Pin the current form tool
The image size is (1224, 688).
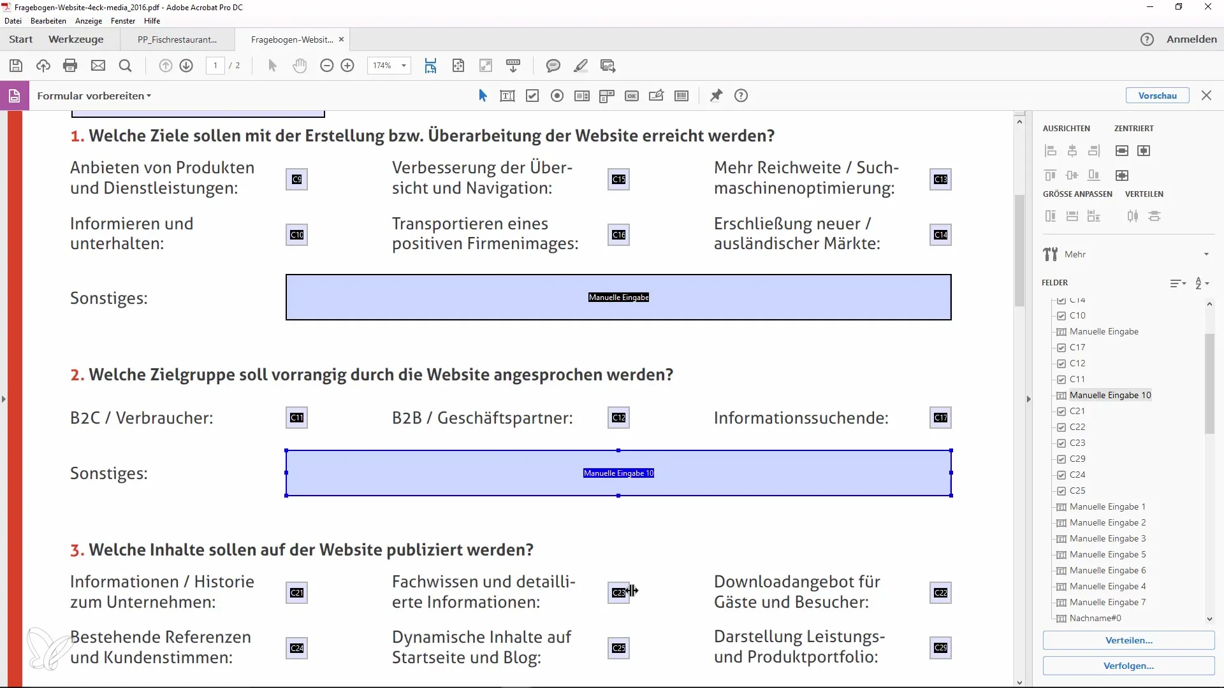pos(717,96)
